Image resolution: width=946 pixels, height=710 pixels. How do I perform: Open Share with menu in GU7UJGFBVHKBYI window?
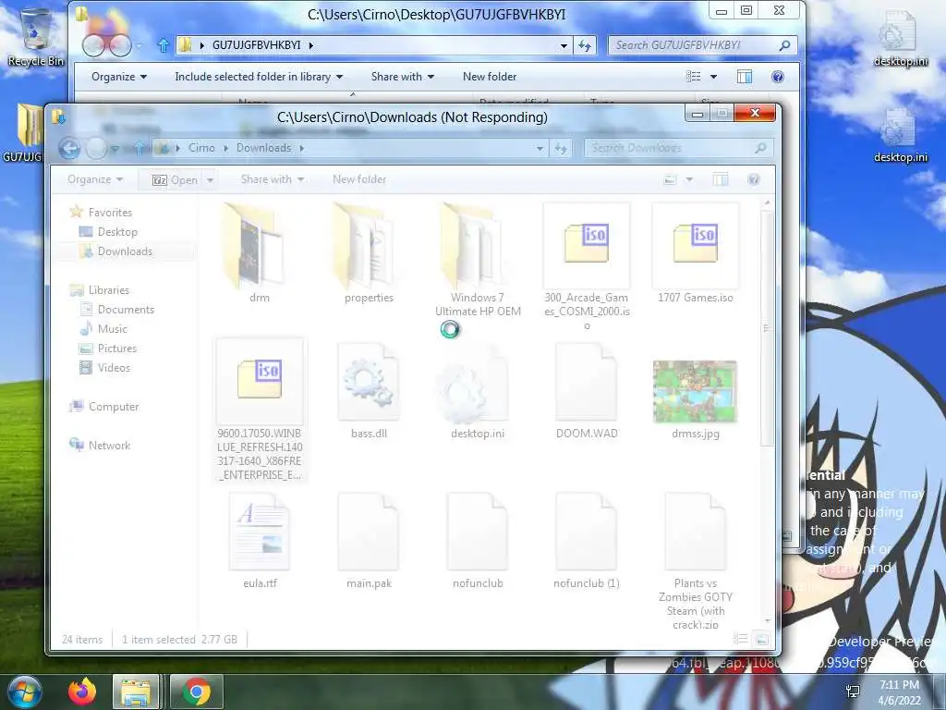[x=403, y=77]
